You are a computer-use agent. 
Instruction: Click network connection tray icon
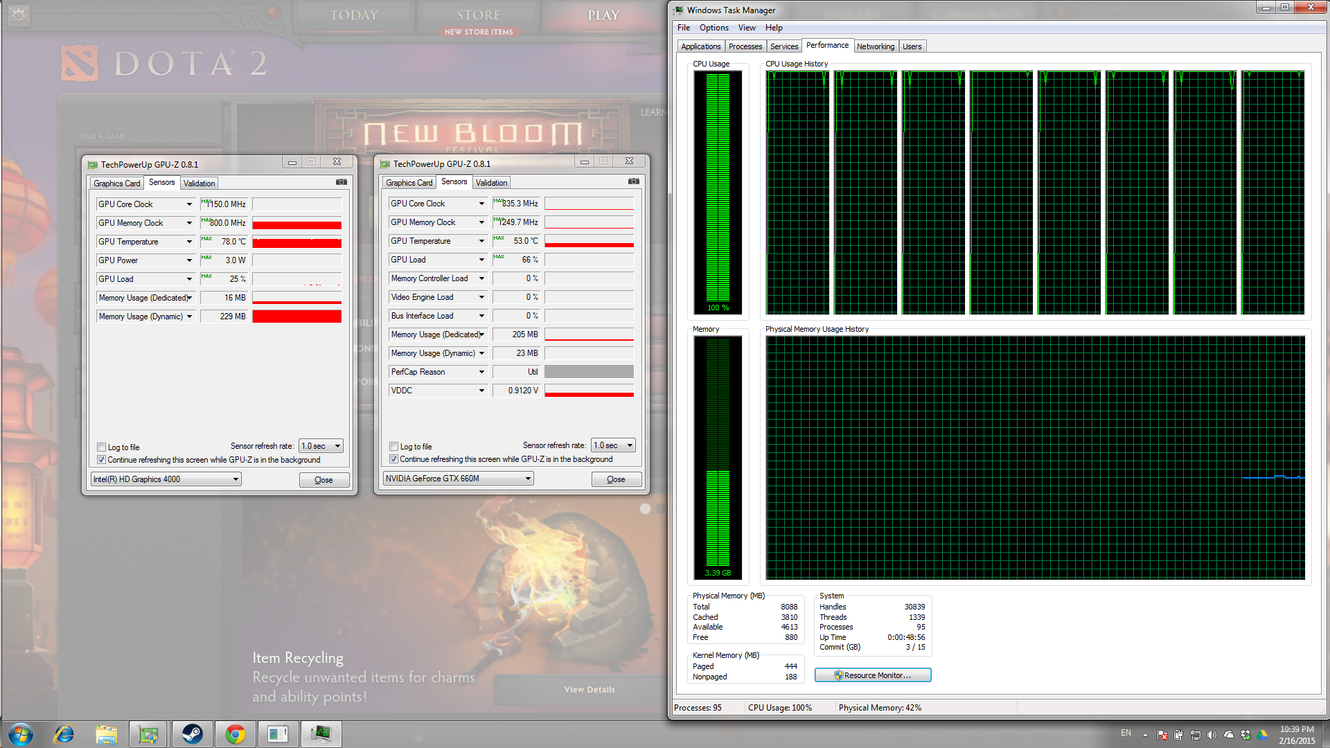tap(1196, 735)
